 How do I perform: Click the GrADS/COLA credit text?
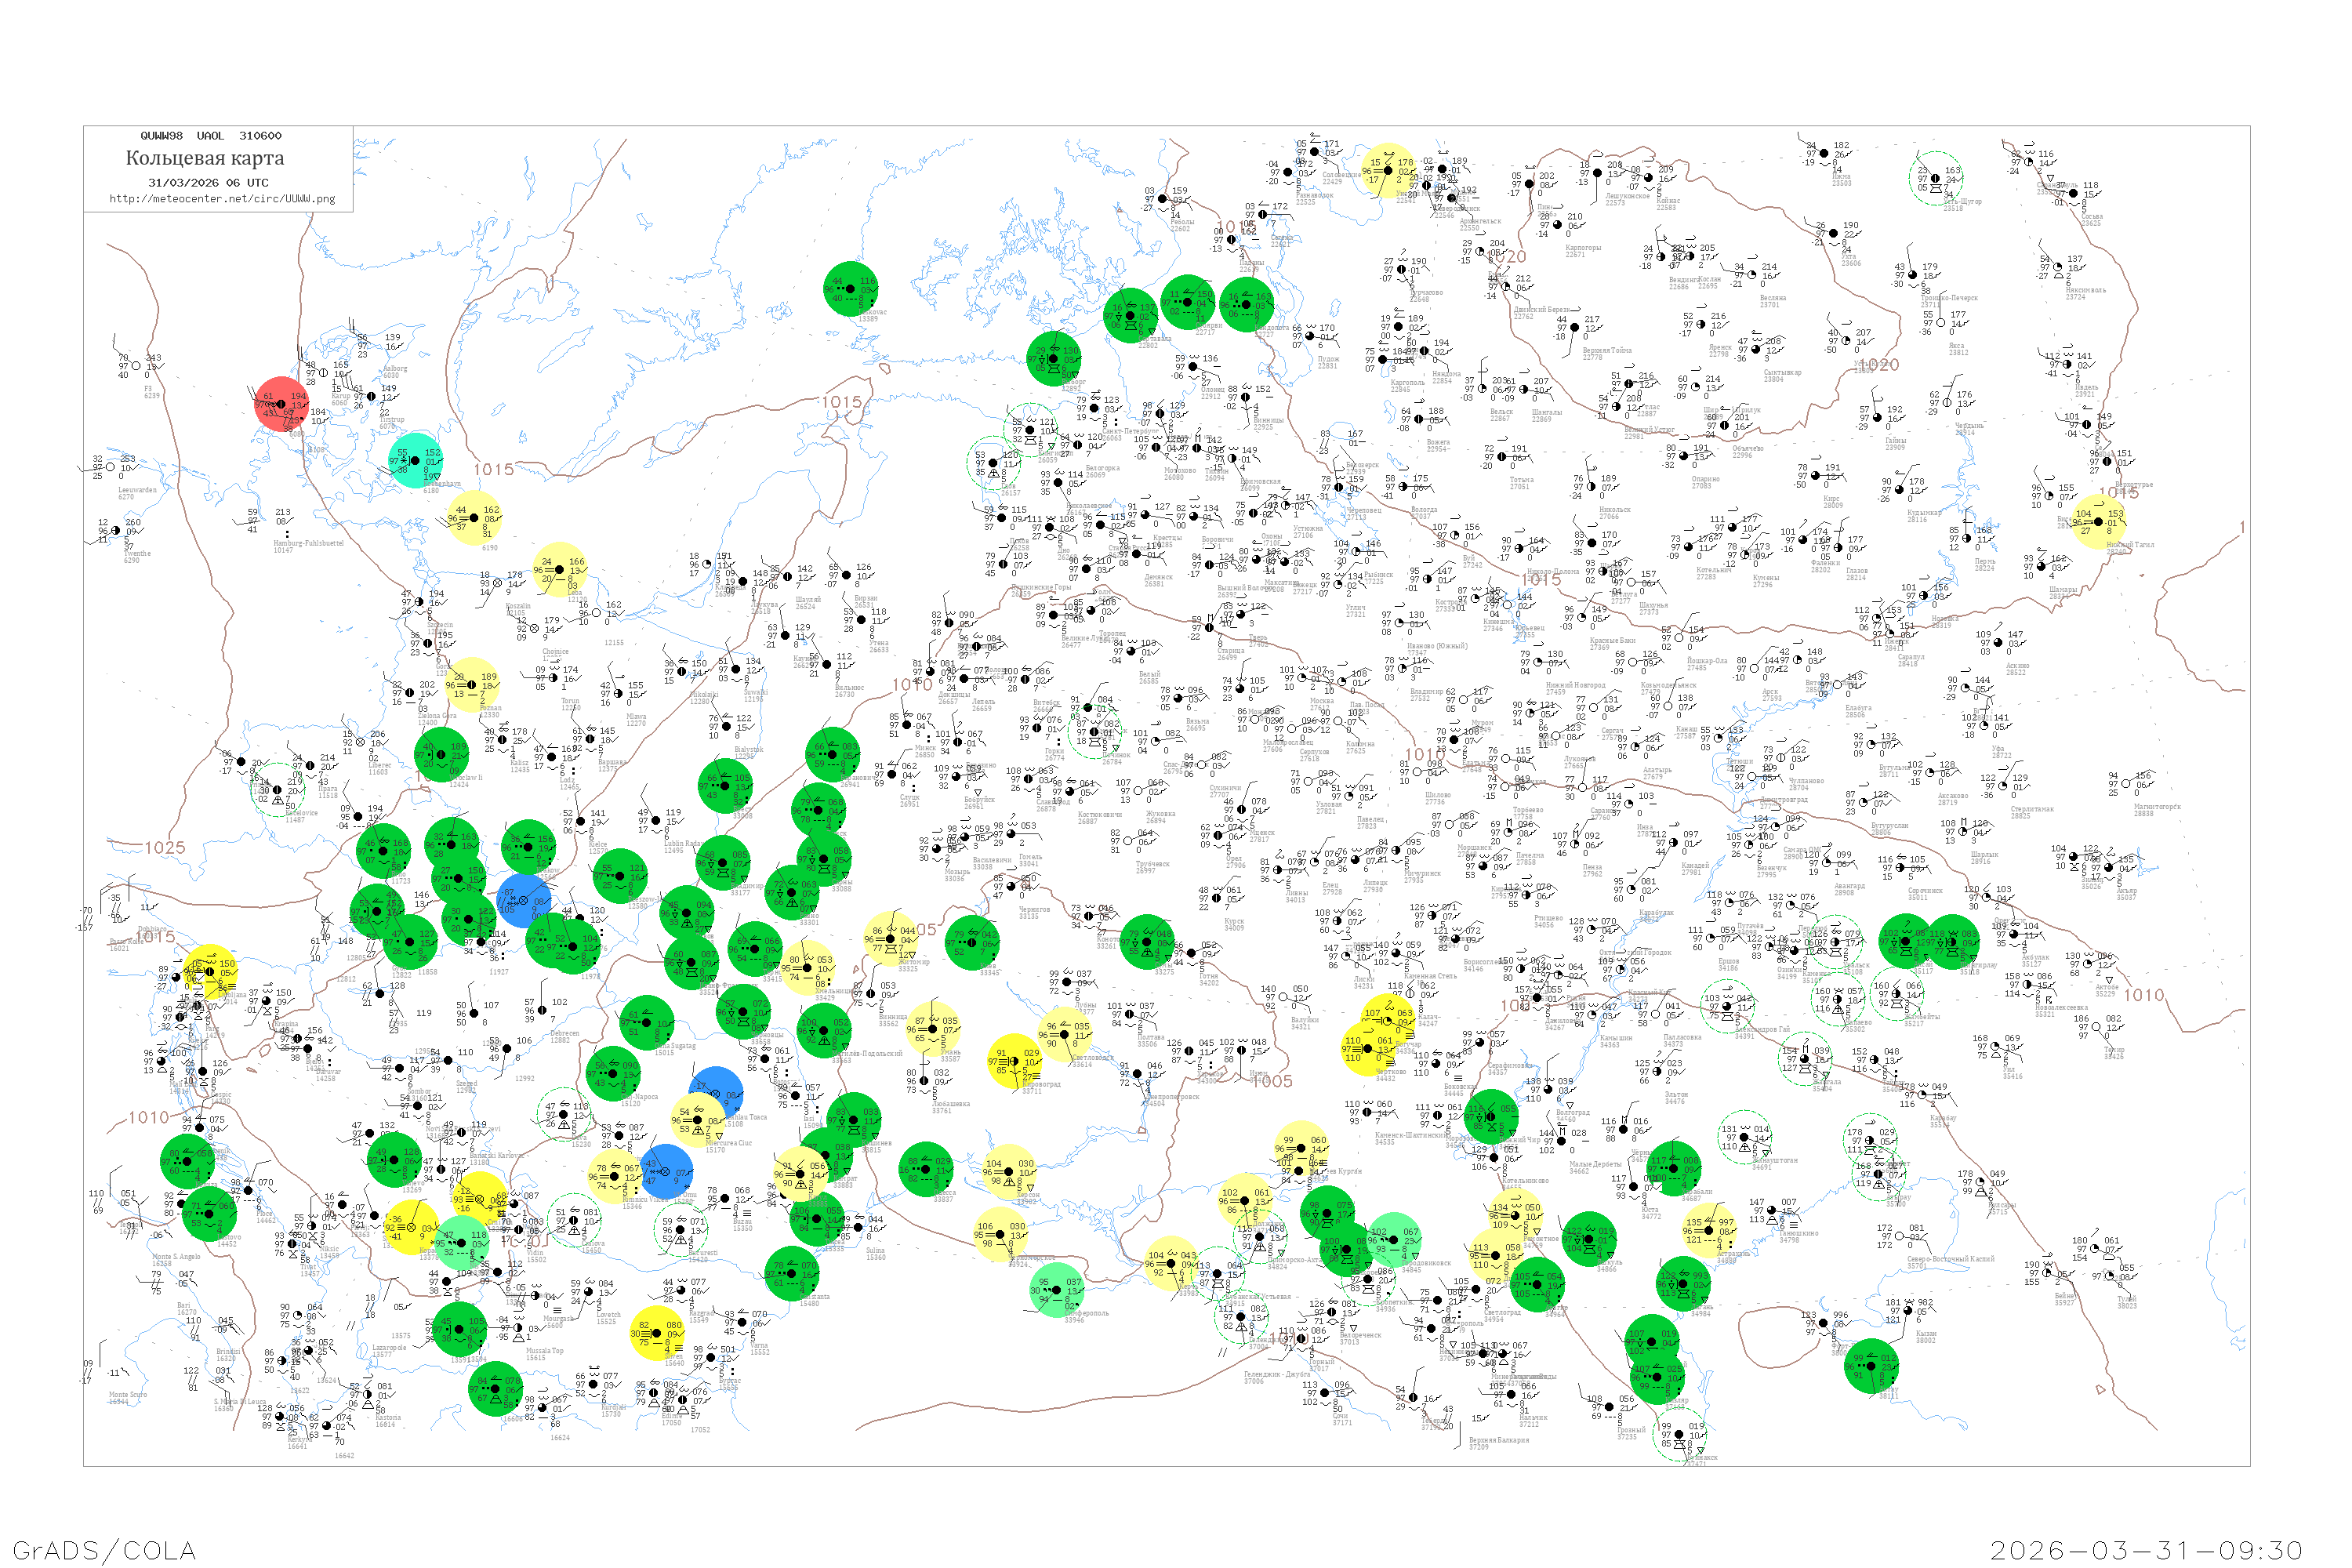pos(104,1551)
